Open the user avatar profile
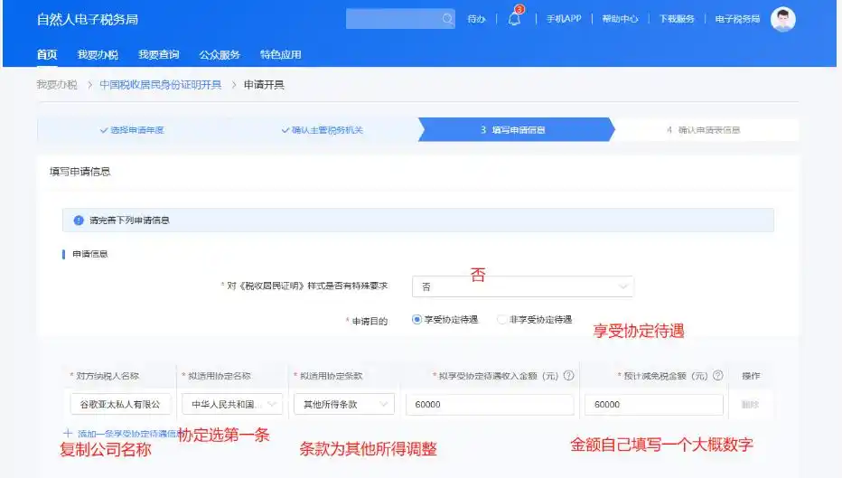Viewport: 842px width, 478px height. [x=782, y=19]
